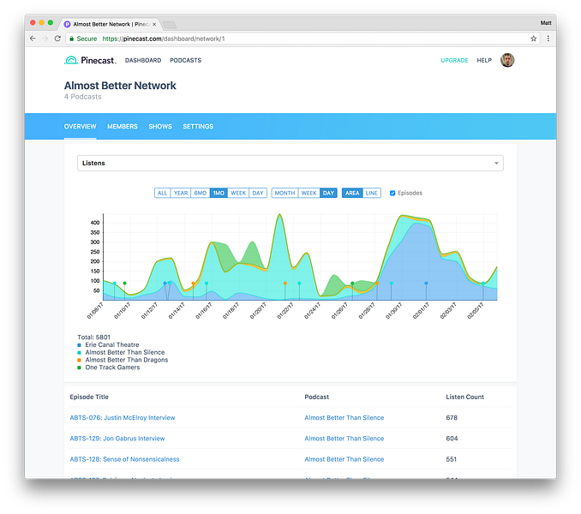Switch to the Overview tab
The height and width of the screenshot is (514, 581).
[80, 127]
